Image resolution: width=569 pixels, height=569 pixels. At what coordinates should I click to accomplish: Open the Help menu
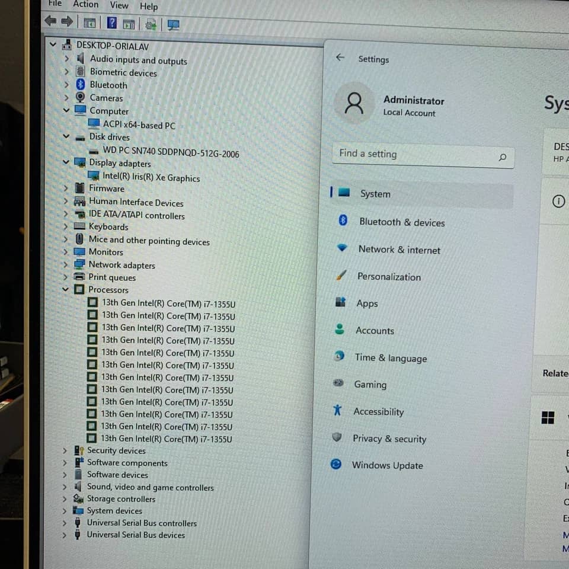(x=149, y=7)
